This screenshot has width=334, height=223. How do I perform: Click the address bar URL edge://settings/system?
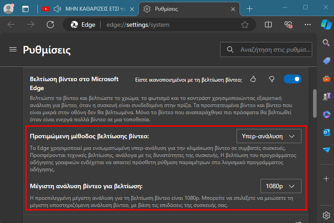138,25
